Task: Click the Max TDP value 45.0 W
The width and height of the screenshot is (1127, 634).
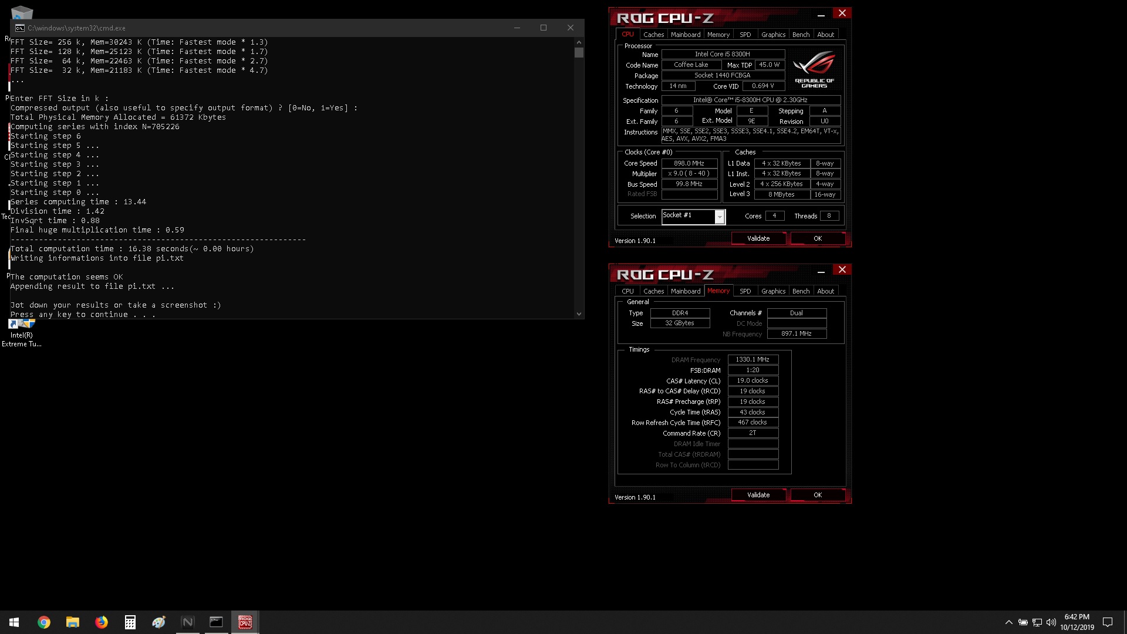Action: tap(770, 65)
